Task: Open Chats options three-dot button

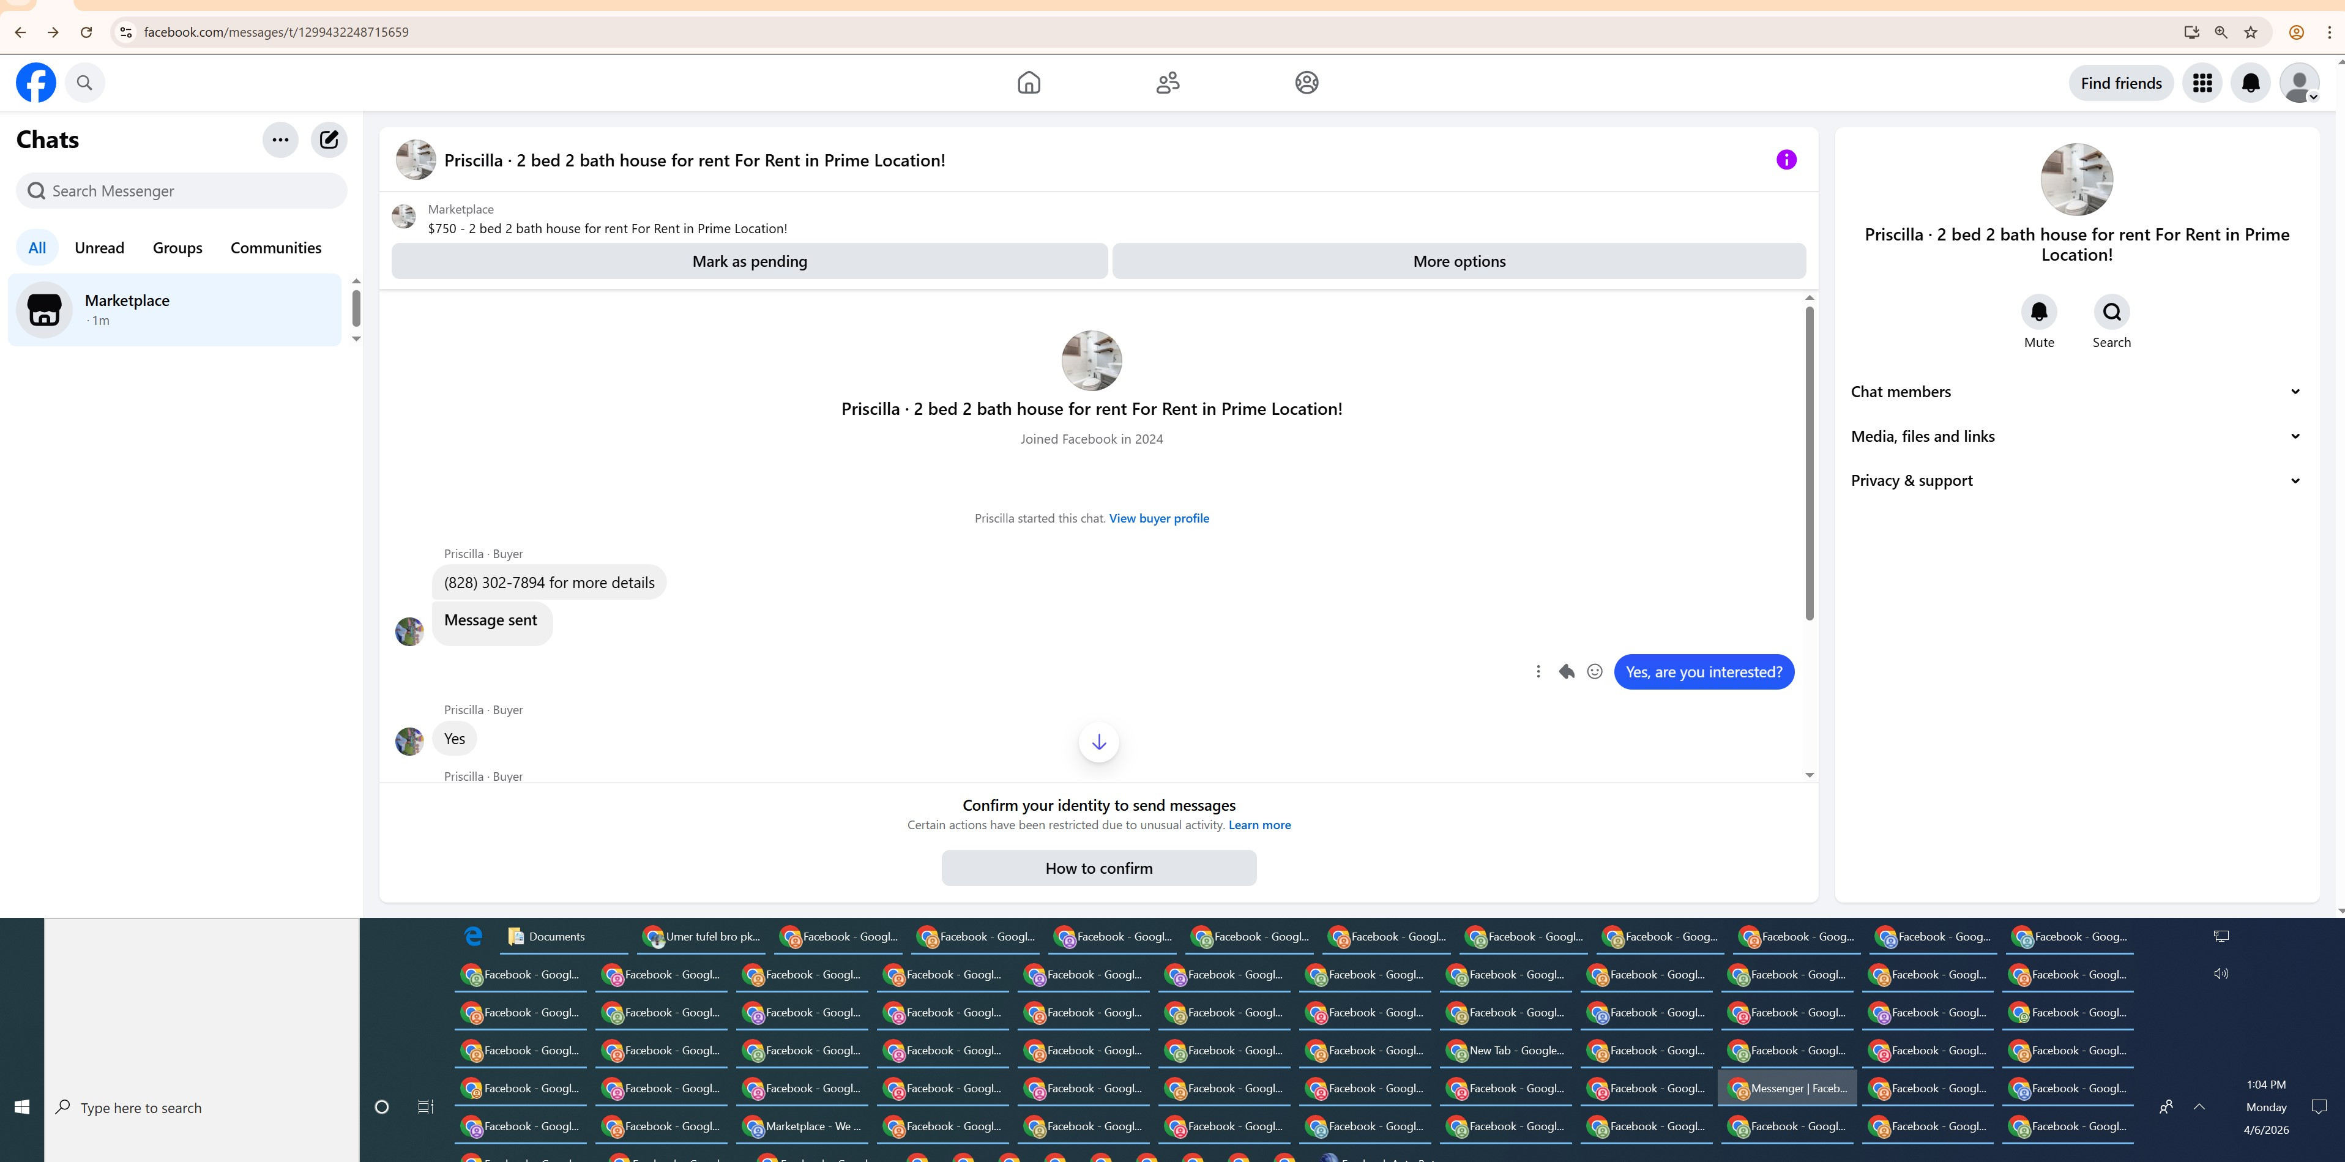Action: tap(280, 140)
